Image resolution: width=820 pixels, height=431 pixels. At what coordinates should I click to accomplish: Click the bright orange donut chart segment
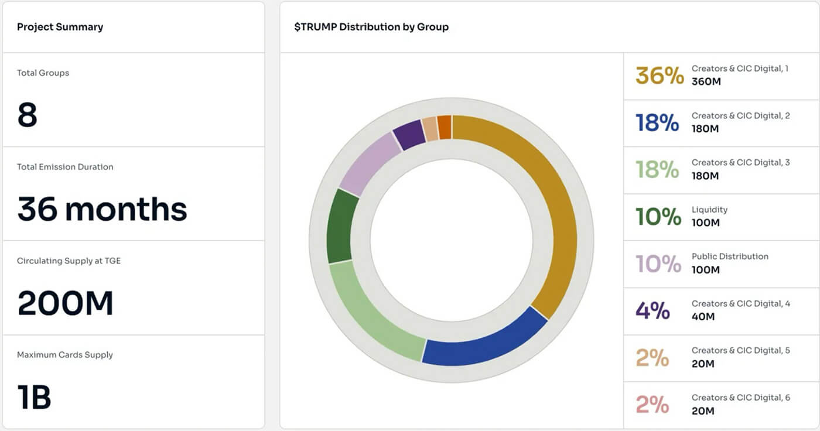(445, 127)
